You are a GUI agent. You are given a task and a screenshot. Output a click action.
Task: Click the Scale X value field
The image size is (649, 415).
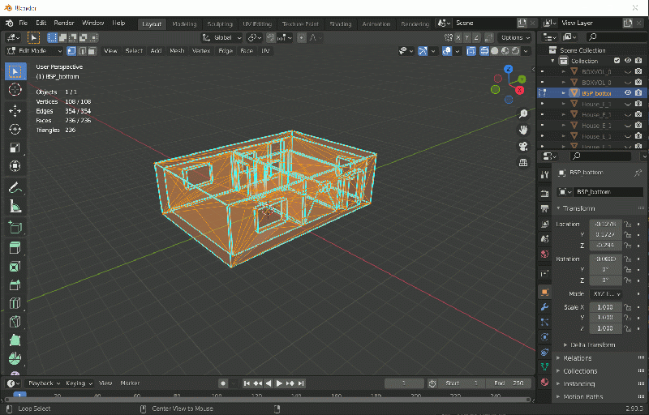pyautogui.click(x=604, y=307)
